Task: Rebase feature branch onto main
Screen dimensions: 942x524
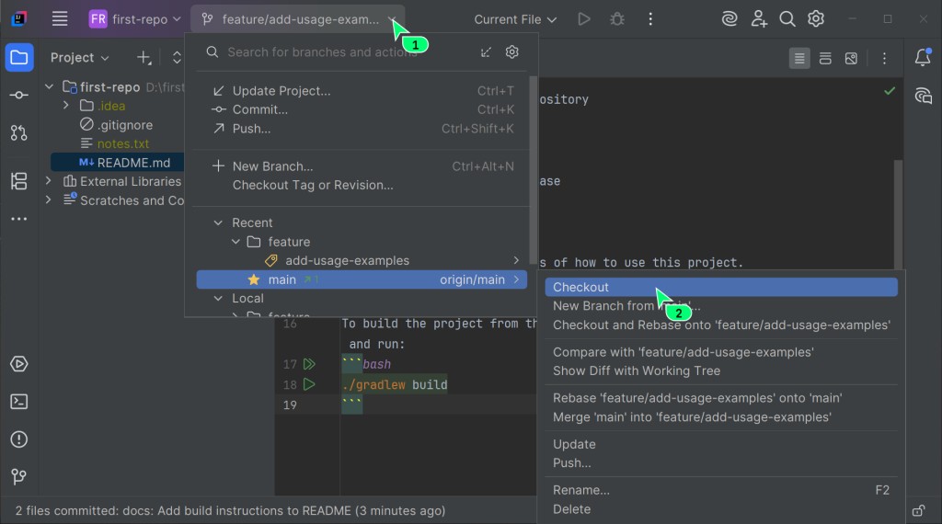Action: tap(721, 398)
